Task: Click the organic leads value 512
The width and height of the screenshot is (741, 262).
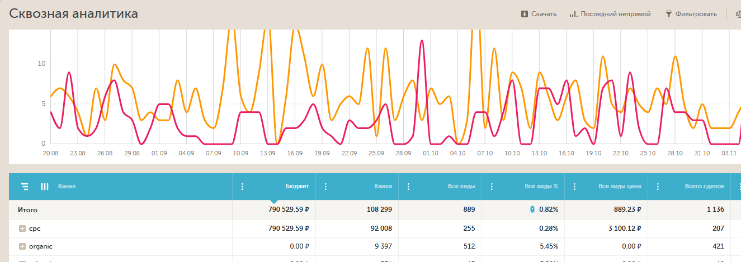Action: tap(469, 246)
